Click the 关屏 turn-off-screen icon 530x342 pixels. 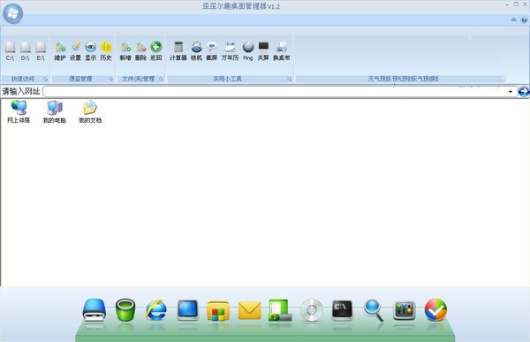[x=263, y=51]
